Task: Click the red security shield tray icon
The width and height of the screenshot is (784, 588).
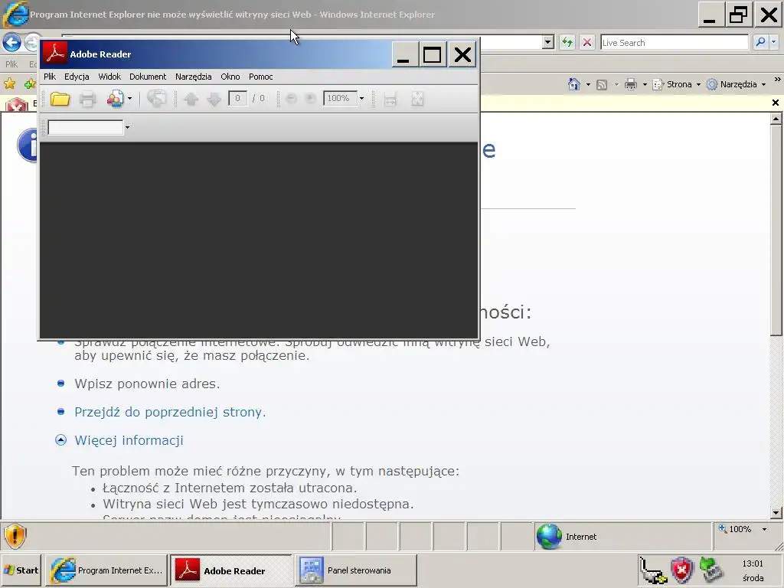Action: [682, 570]
